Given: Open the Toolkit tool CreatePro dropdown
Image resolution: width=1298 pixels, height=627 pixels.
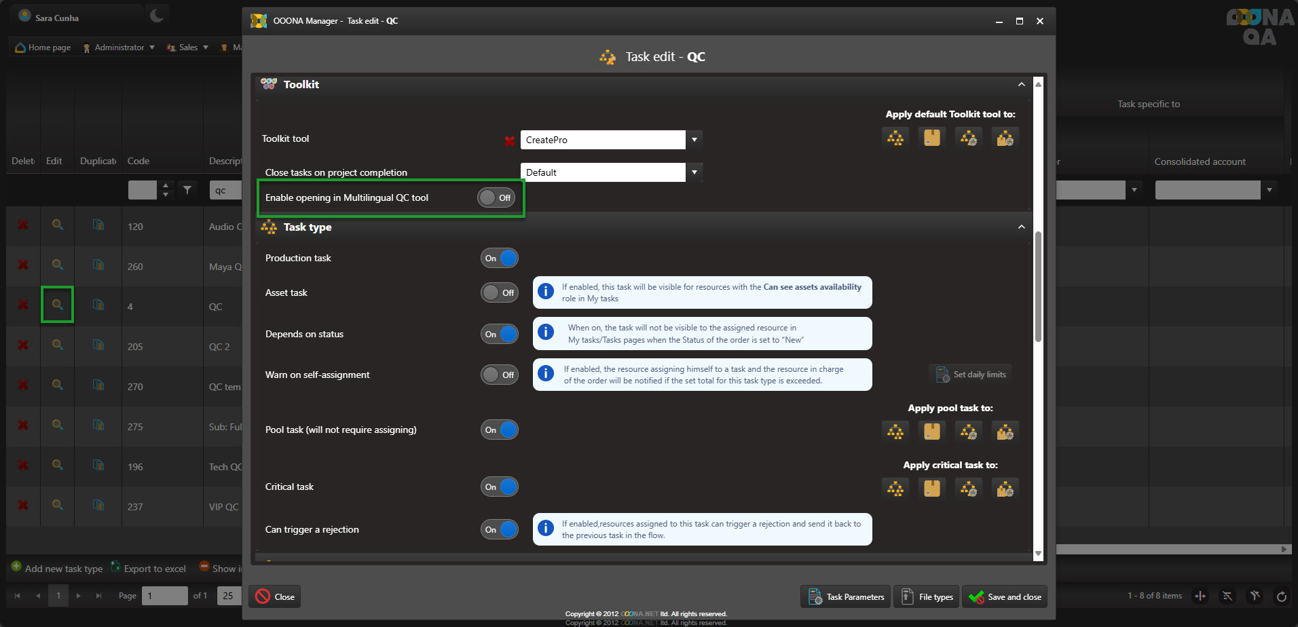Looking at the screenshot, I should [694, 140].
